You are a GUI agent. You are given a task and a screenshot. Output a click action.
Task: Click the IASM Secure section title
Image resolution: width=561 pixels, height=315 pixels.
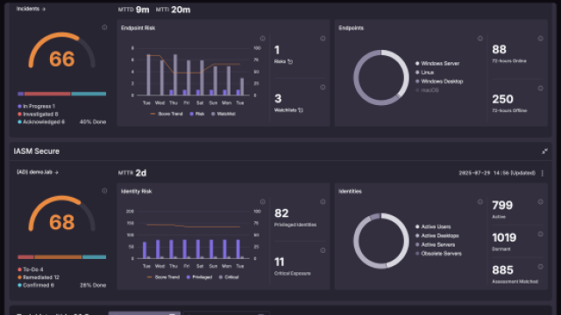(37, 151)
